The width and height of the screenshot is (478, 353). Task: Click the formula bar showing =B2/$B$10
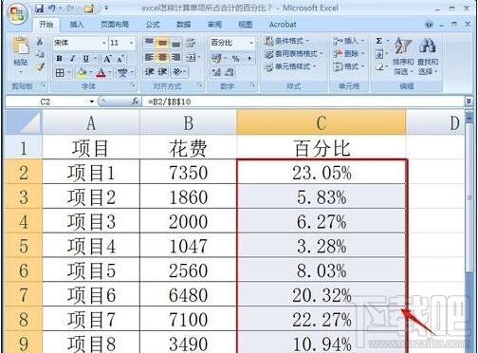(x=303, y=102)
